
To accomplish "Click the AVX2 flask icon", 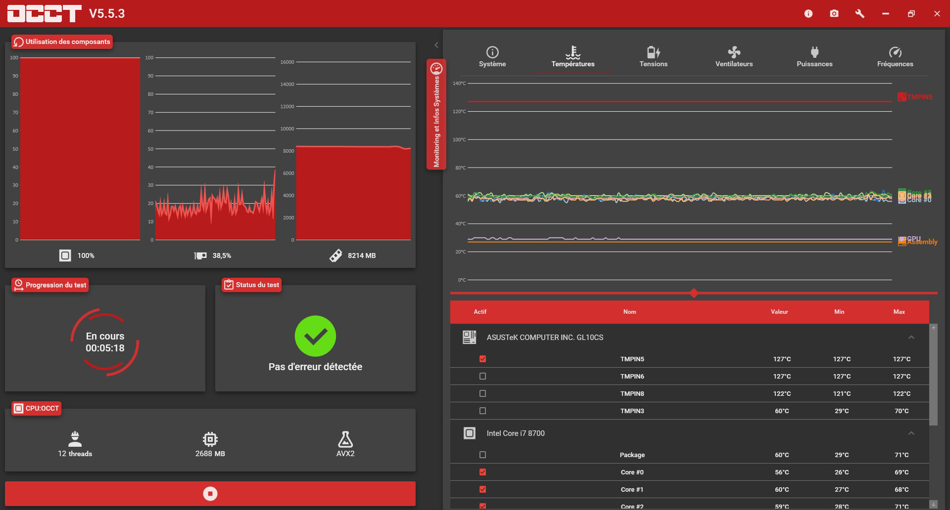I will click(x=345, y=439).
